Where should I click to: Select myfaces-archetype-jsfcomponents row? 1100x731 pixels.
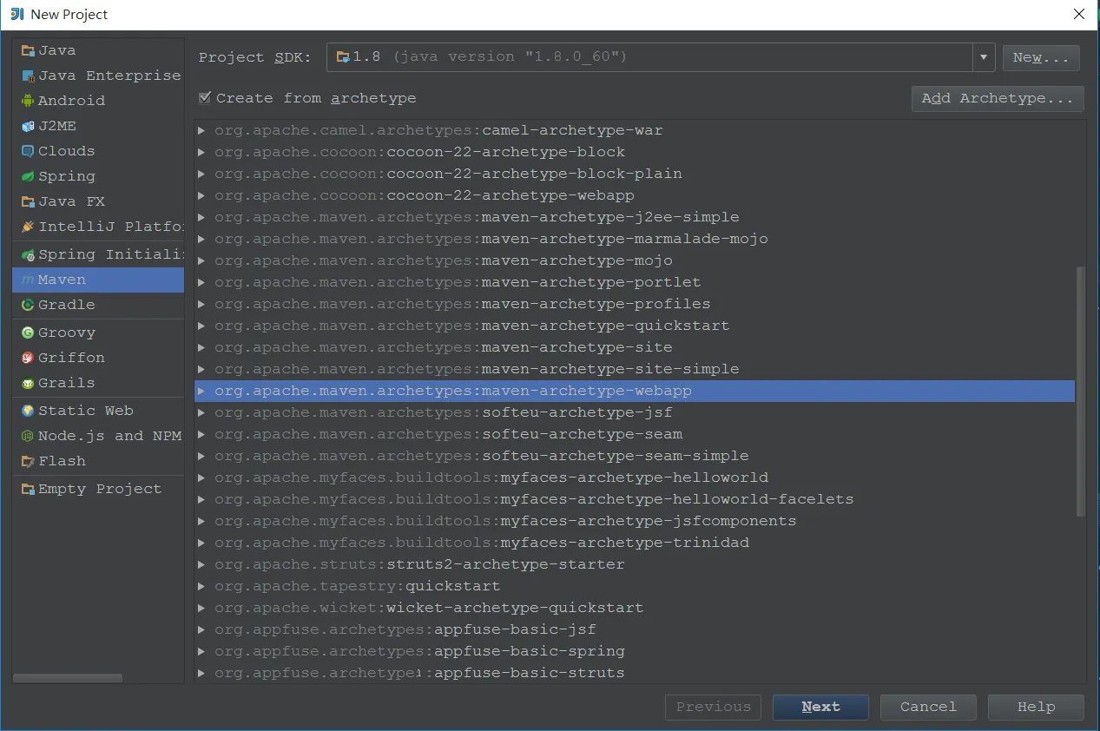coord(635,521)
